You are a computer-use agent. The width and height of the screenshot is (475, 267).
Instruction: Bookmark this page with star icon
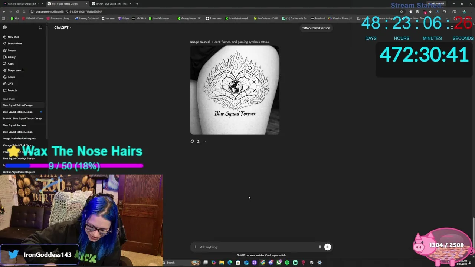[402, 11]
